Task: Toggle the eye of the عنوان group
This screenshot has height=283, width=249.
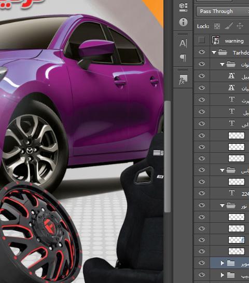Action: click(x=202, y=64)
